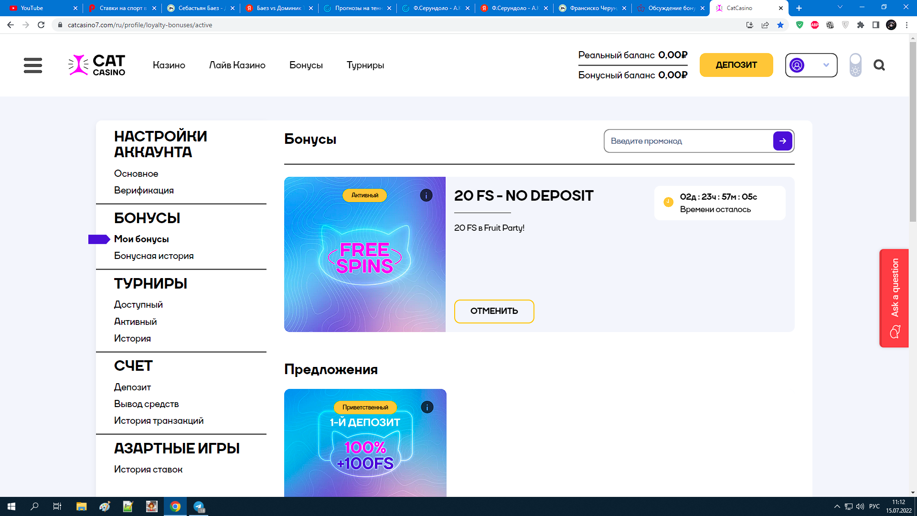
Task: Expand the user profile dropdown
Action: point(811,65)
